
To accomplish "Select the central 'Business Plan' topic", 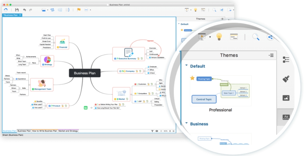I will pos(85,73).
